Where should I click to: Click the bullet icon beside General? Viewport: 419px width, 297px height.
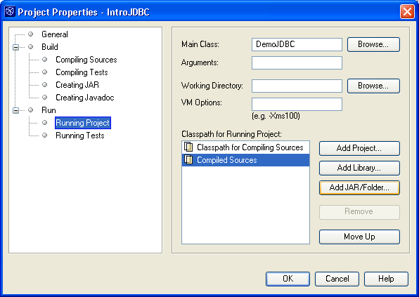pos(31,34)
